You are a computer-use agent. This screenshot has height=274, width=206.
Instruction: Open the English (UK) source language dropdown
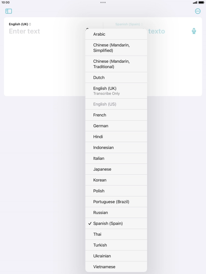20,24
